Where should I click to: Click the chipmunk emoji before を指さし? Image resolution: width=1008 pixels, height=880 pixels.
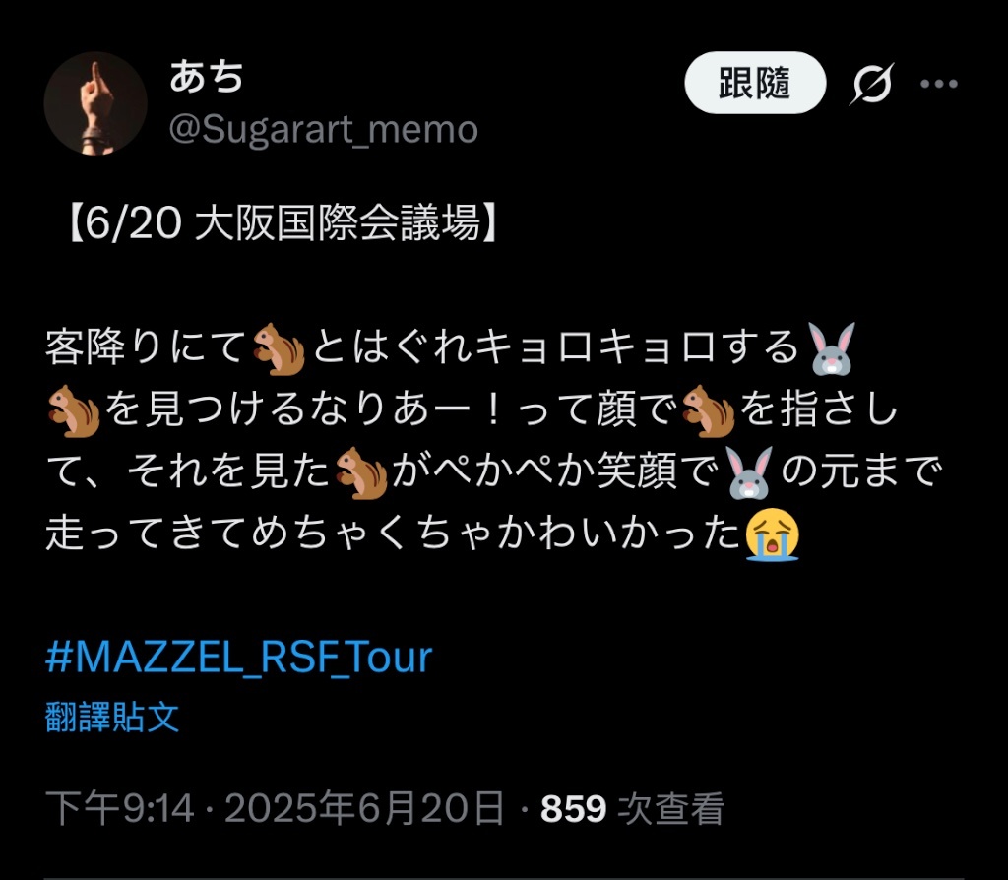click(x=708, y=410)
